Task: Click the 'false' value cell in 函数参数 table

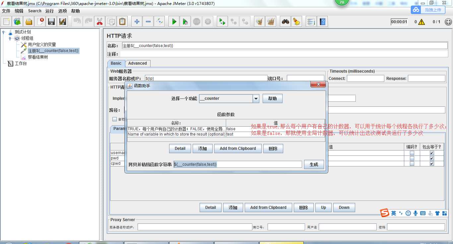Action: coord(275,129)
